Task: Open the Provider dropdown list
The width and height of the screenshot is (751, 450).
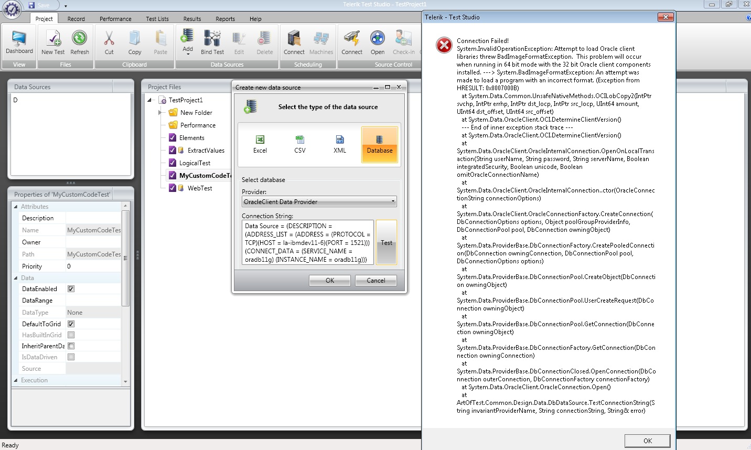Action: [x=319, y=201]
